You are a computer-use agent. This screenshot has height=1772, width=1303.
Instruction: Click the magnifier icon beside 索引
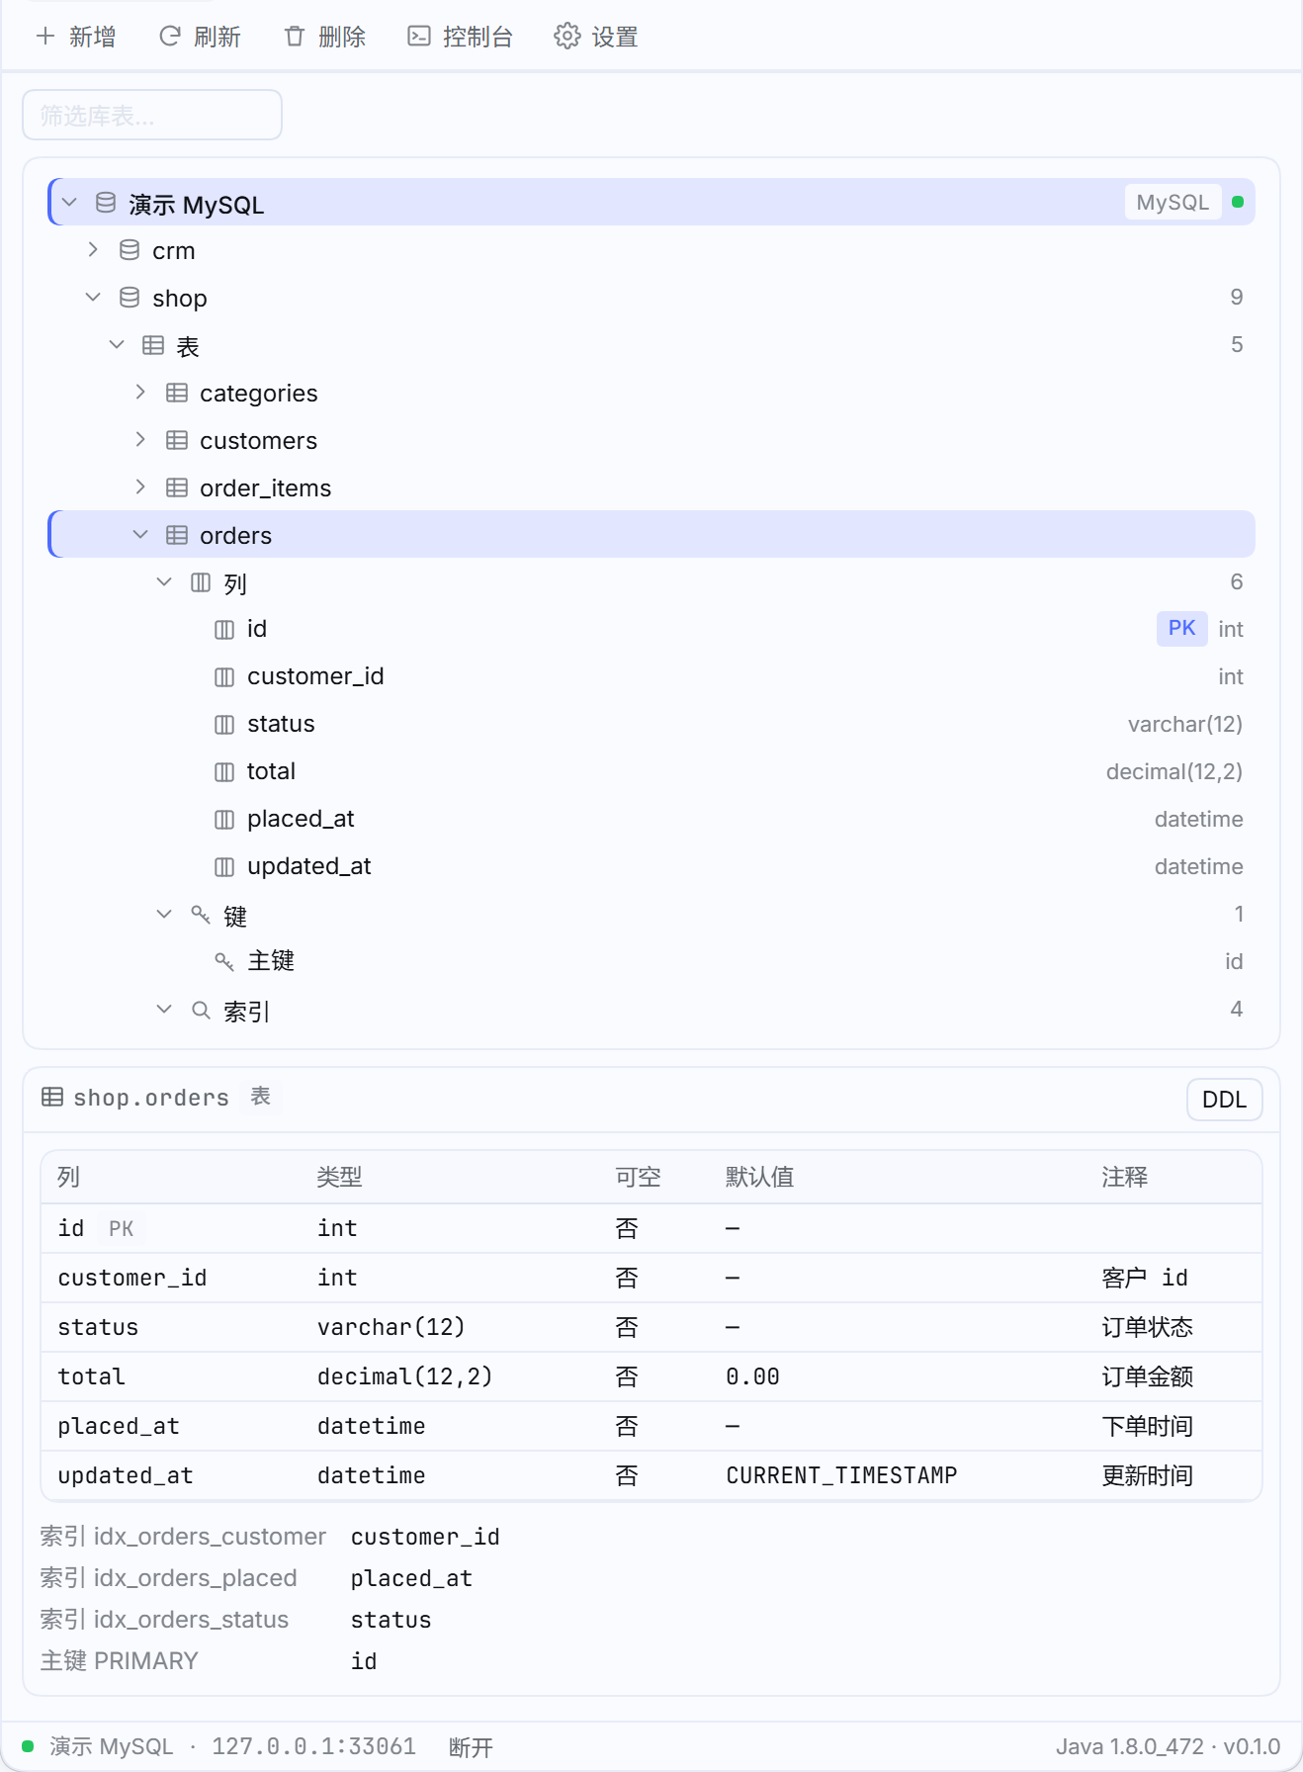coord(201,1010)
